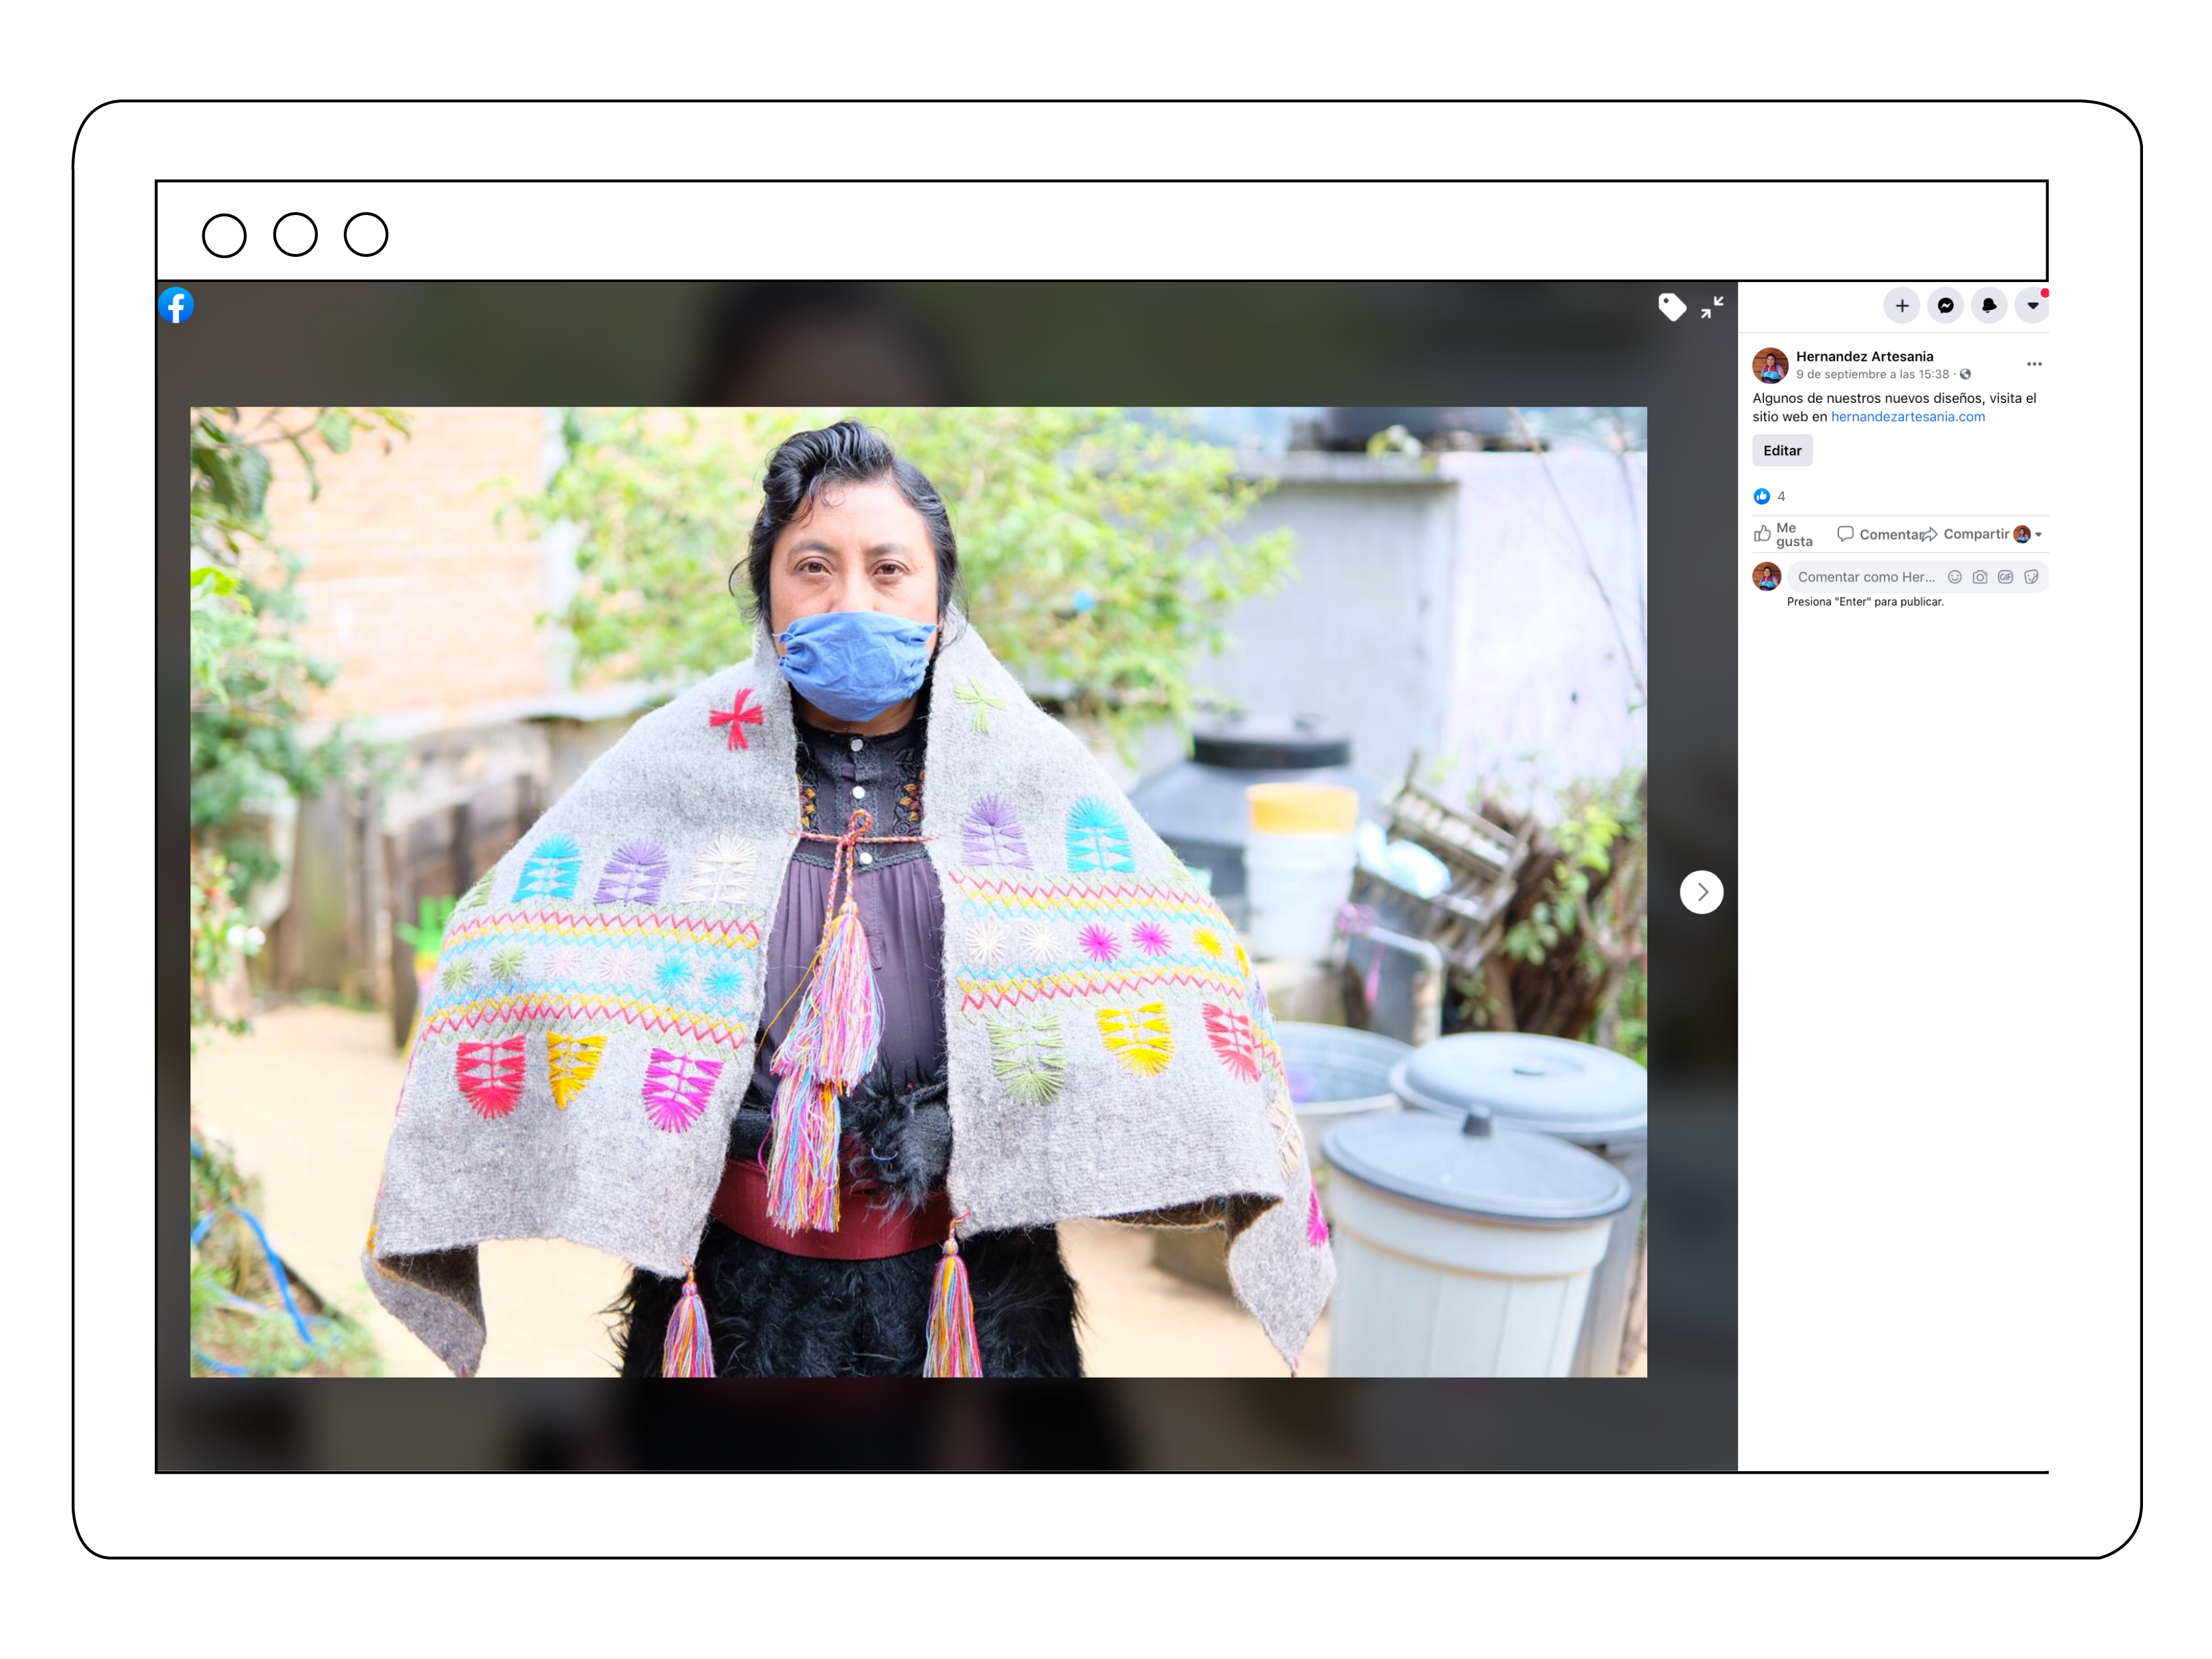2212x1659 pixels.
Task: Go to the next photo with the arrow
Action: tap(1701, 892)
